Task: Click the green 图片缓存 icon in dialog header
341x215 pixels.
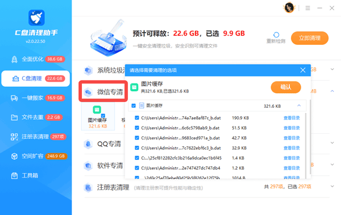Action: (x=134, y=87)
